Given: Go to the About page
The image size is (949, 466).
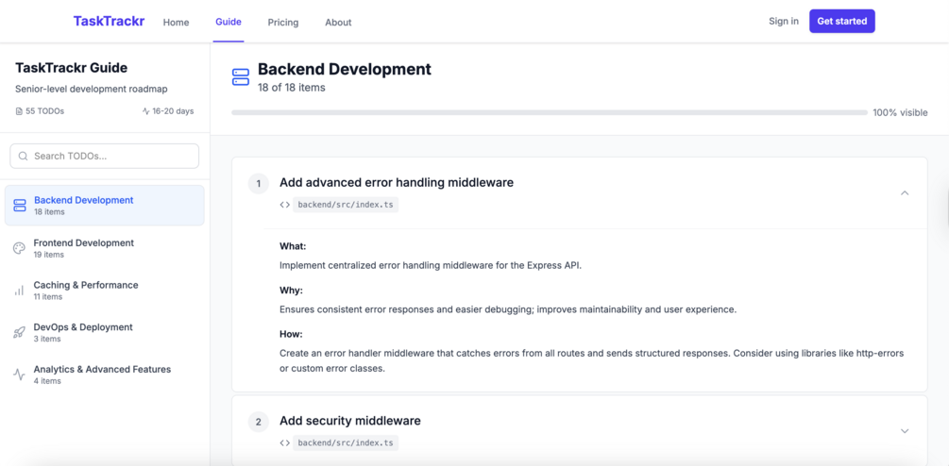Looking at the screenshot, I should 338,23.
